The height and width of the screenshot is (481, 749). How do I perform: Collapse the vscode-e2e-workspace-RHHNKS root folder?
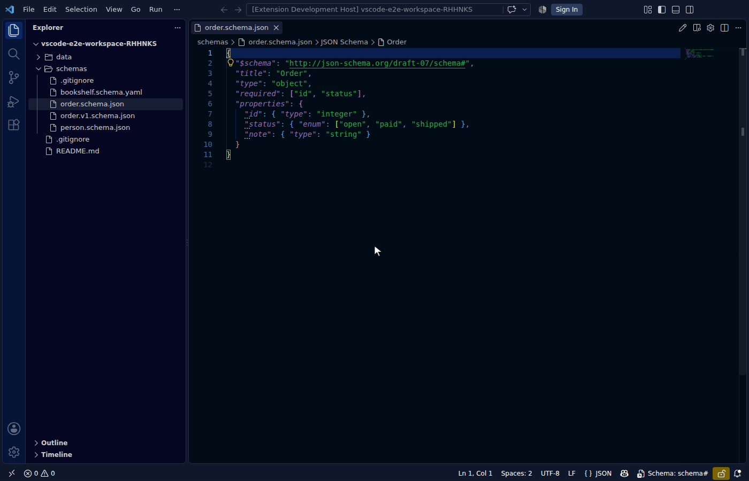(x=36, y=44)
